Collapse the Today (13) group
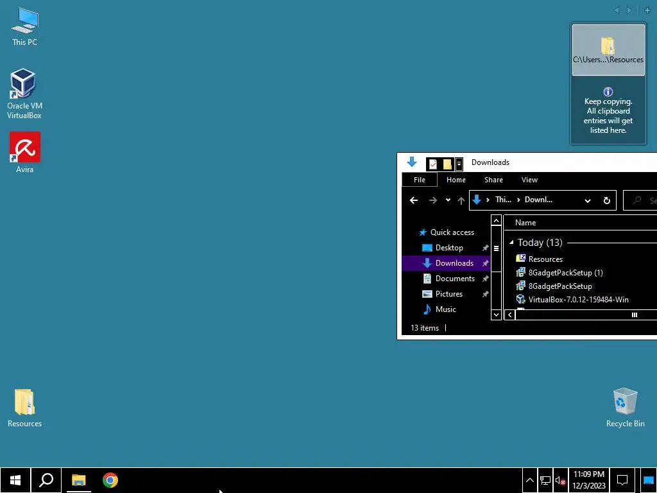Viewport: 657px width, 493px height. click(x=511, y=242)
